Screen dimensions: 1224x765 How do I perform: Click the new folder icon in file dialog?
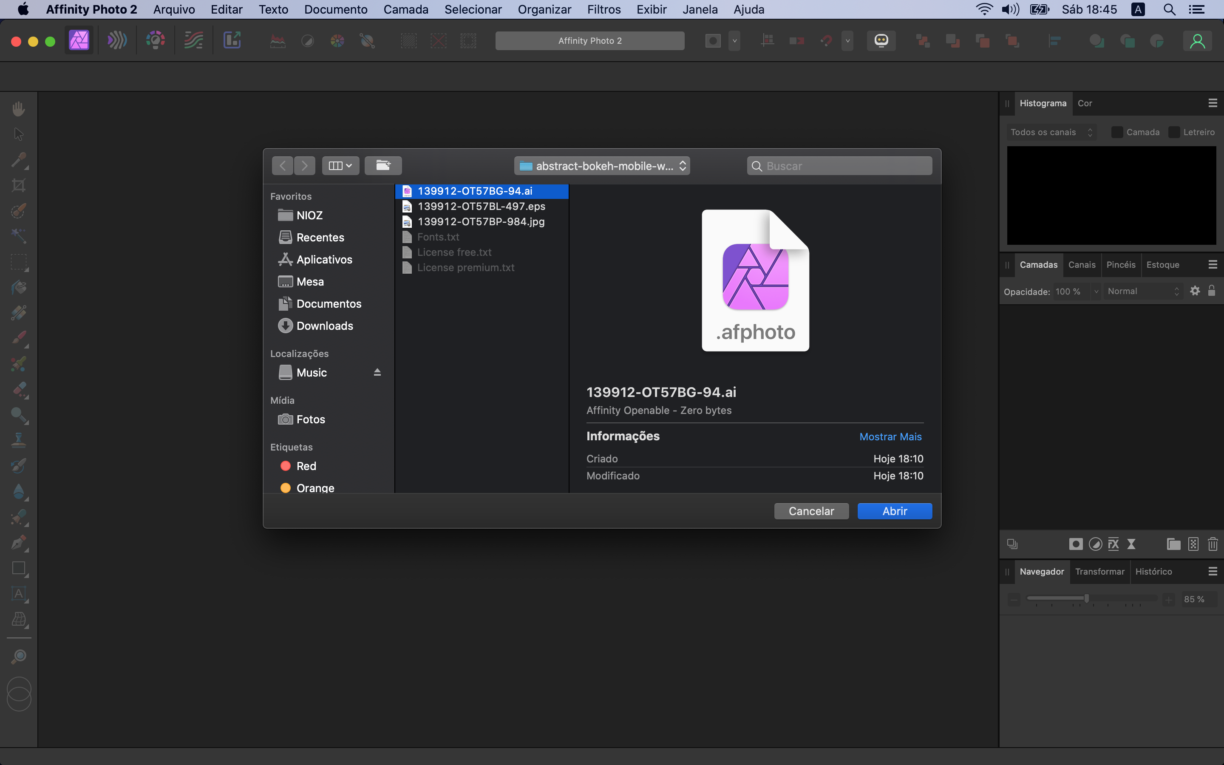click(x=383, y=165)
